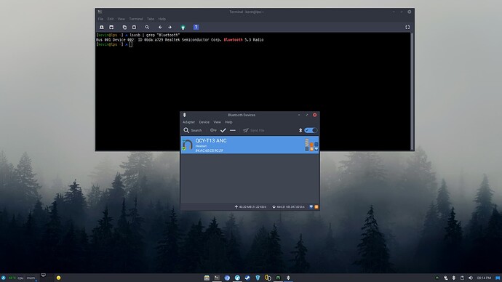Click the yellow circle icon on the panel
Image resolution: width=502 pixels, height=282 pixels.
(59, 278)
